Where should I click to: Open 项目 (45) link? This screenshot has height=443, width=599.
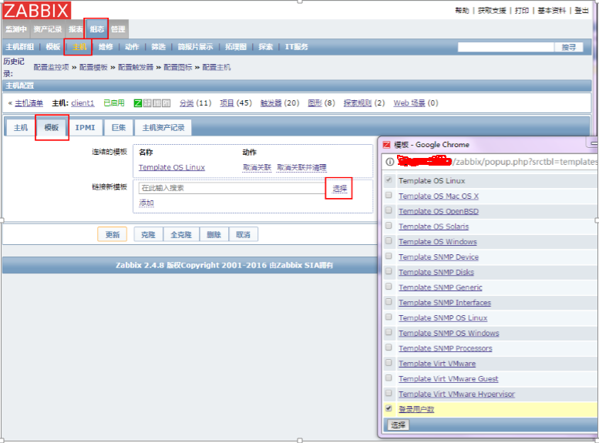click(x=227, y=103)
